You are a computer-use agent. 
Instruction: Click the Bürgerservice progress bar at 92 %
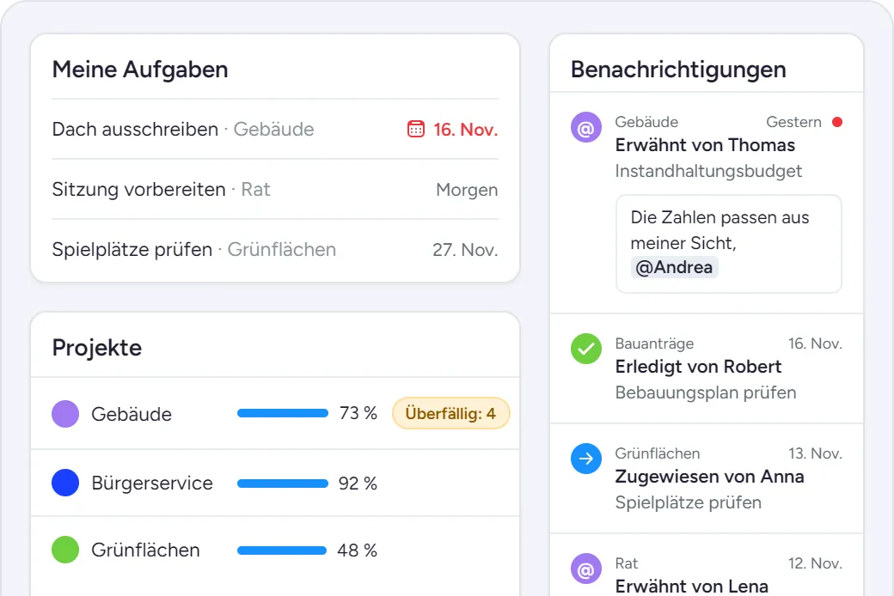coord(283,483)
